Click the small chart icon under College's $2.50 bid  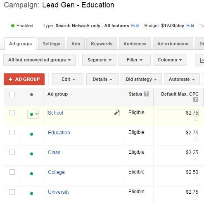196,178
